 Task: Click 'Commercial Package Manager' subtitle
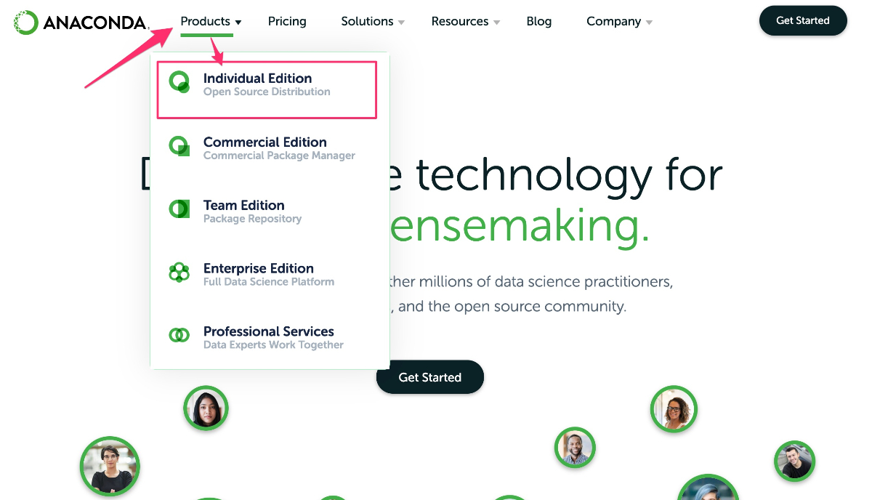[x=279, y=156]
